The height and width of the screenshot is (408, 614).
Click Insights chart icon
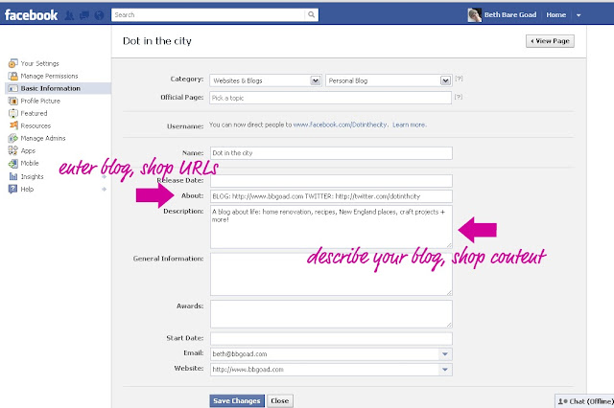(12, 176)
